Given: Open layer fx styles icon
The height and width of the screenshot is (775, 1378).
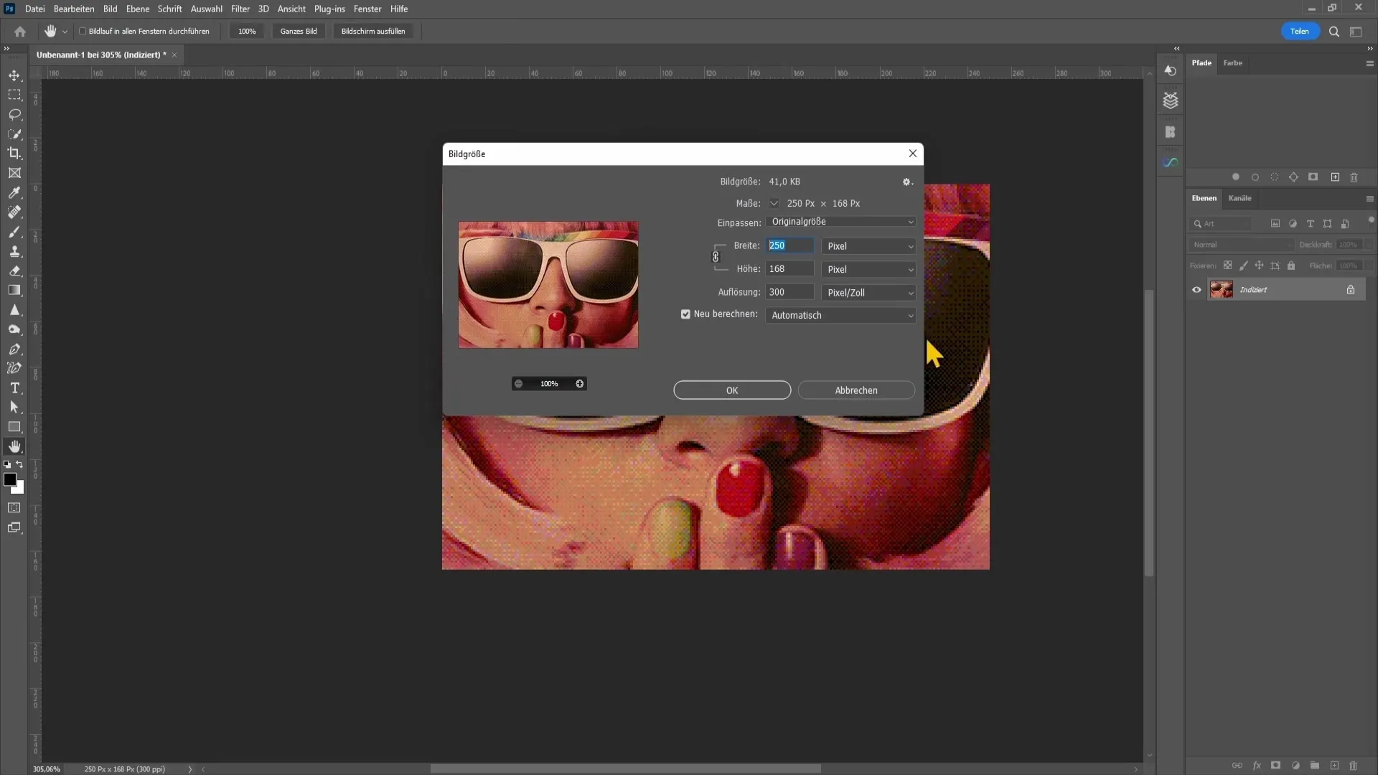Looking at the screenshot, I should pyautogui.click(x=1257, y=766).
